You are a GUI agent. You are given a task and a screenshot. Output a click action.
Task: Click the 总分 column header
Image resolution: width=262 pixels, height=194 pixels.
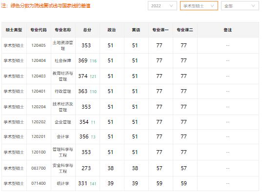87,30
